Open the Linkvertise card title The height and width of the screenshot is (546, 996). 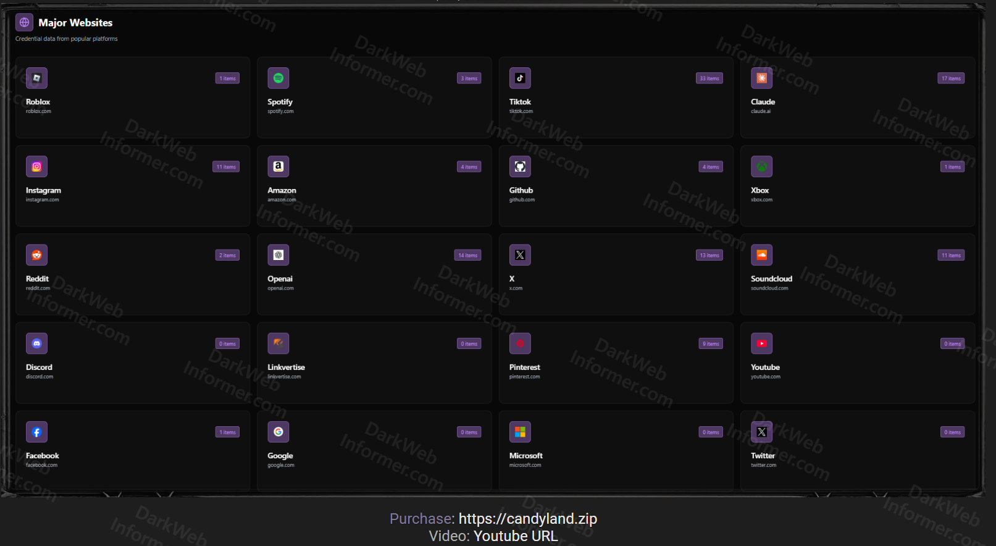286,367
